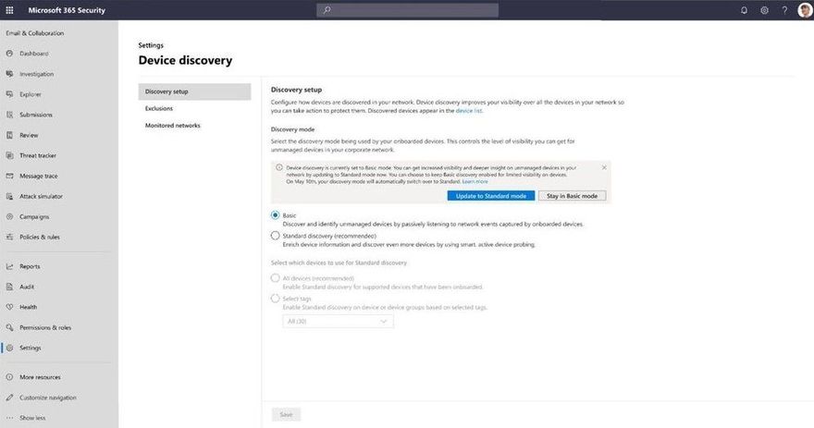Open the notifications bell icon
Viewport: 814px width, 428px height.
744,10
